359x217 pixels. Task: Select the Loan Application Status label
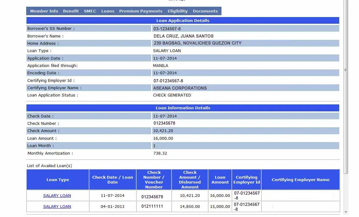tap(53, 95)
